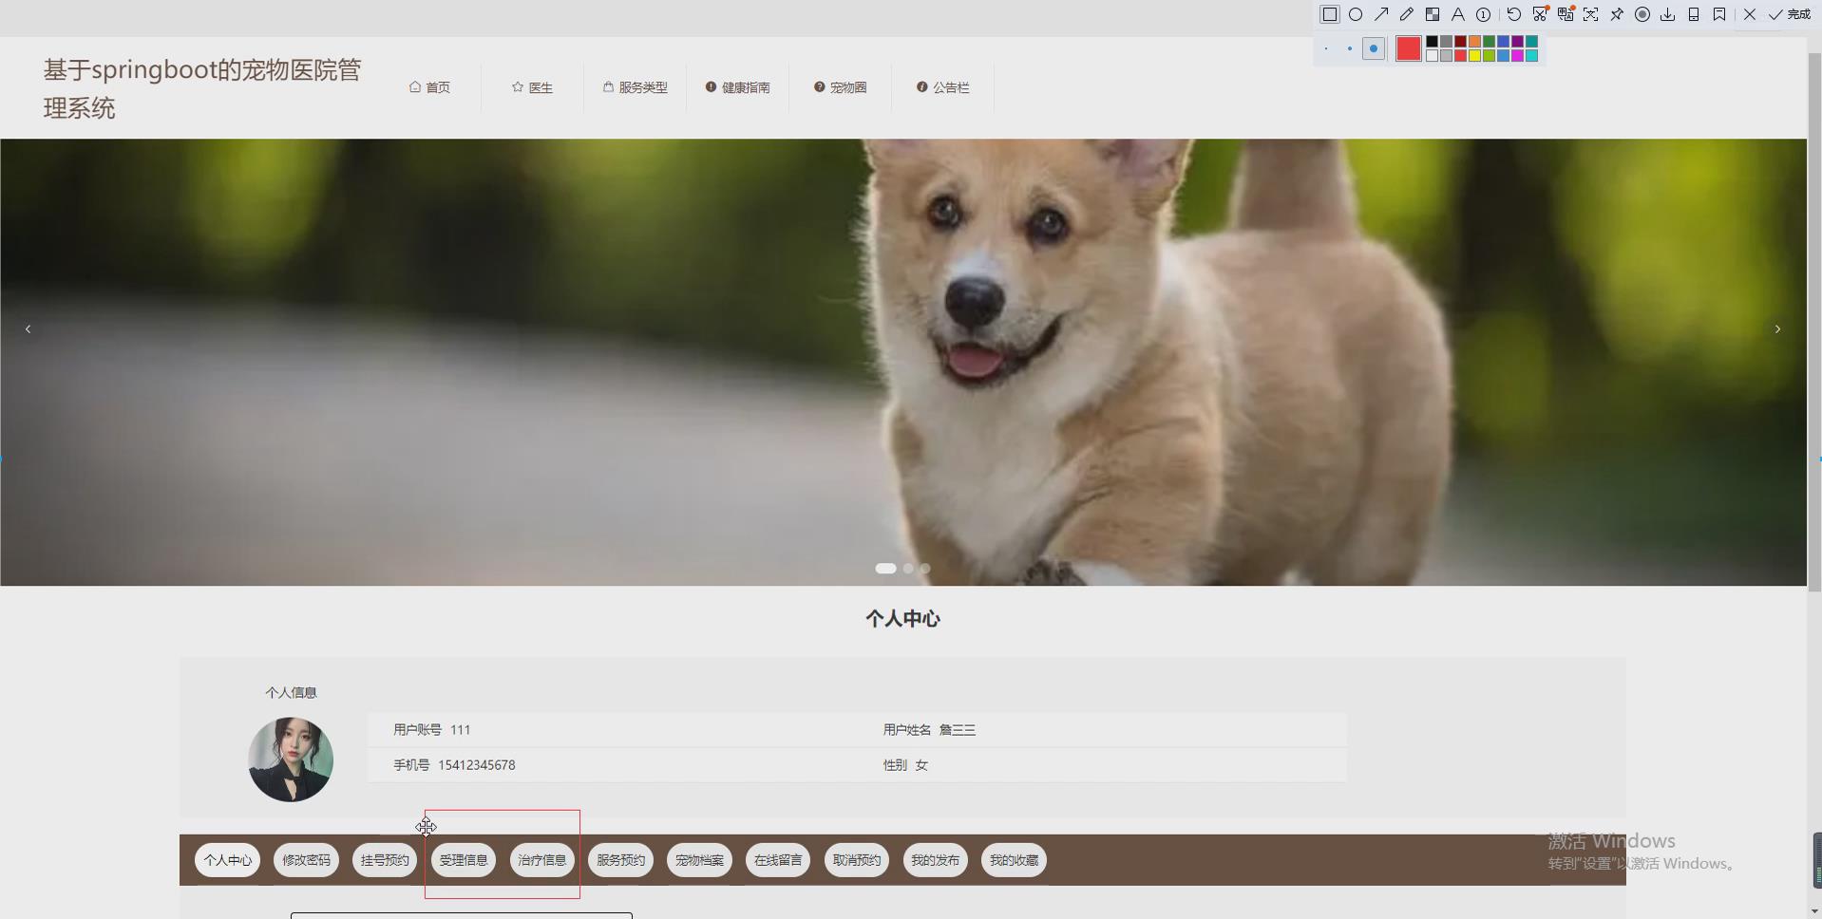The image size is (1822, 919).
Task: Select the ellipse drawing tool
Action: point(1356,14)
